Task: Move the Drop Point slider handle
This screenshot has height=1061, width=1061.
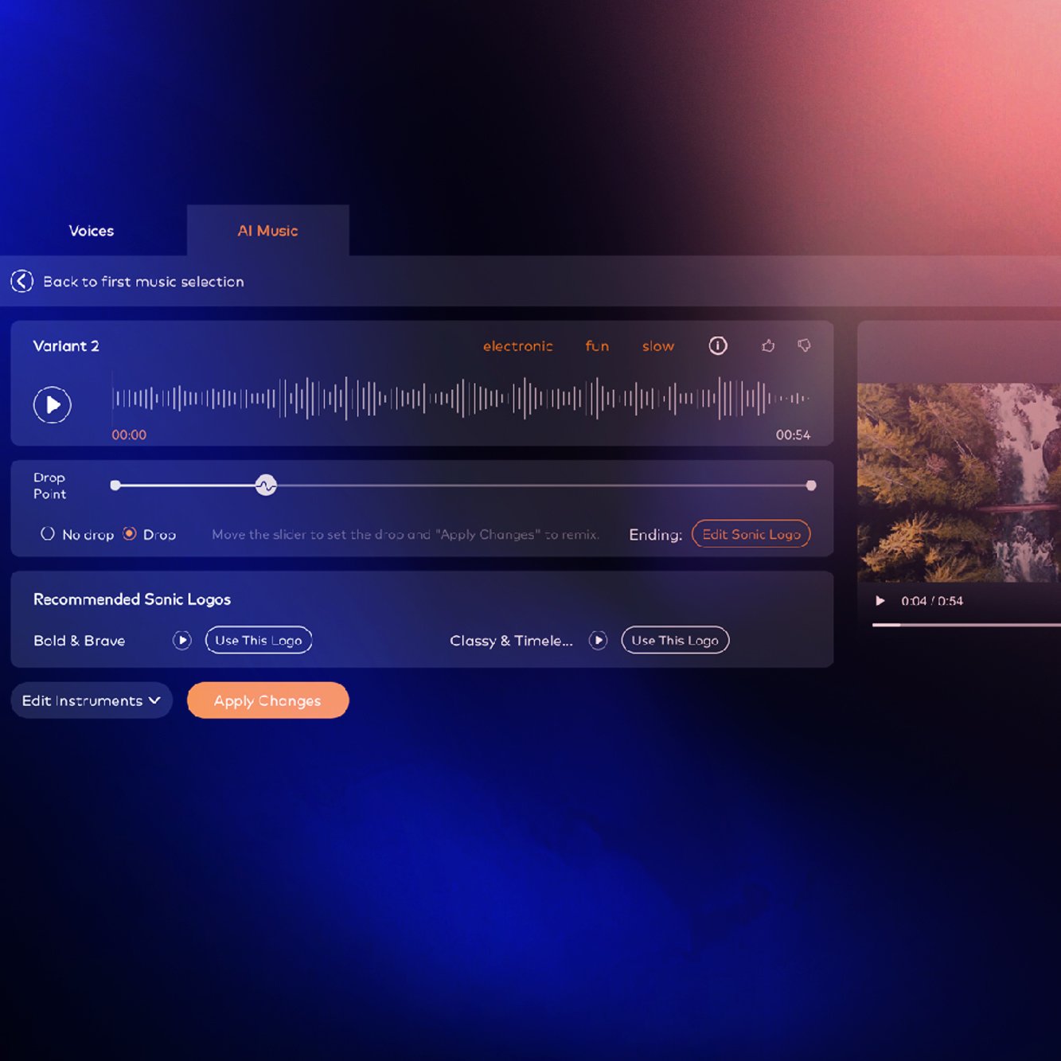Action: tap(267, 485)
